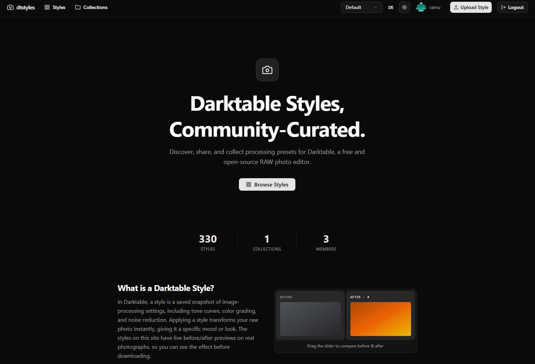The height and width of the screenshot is (364, 535).
Task: Click the 1 Collections statistic
Action: tap(267, 242)
